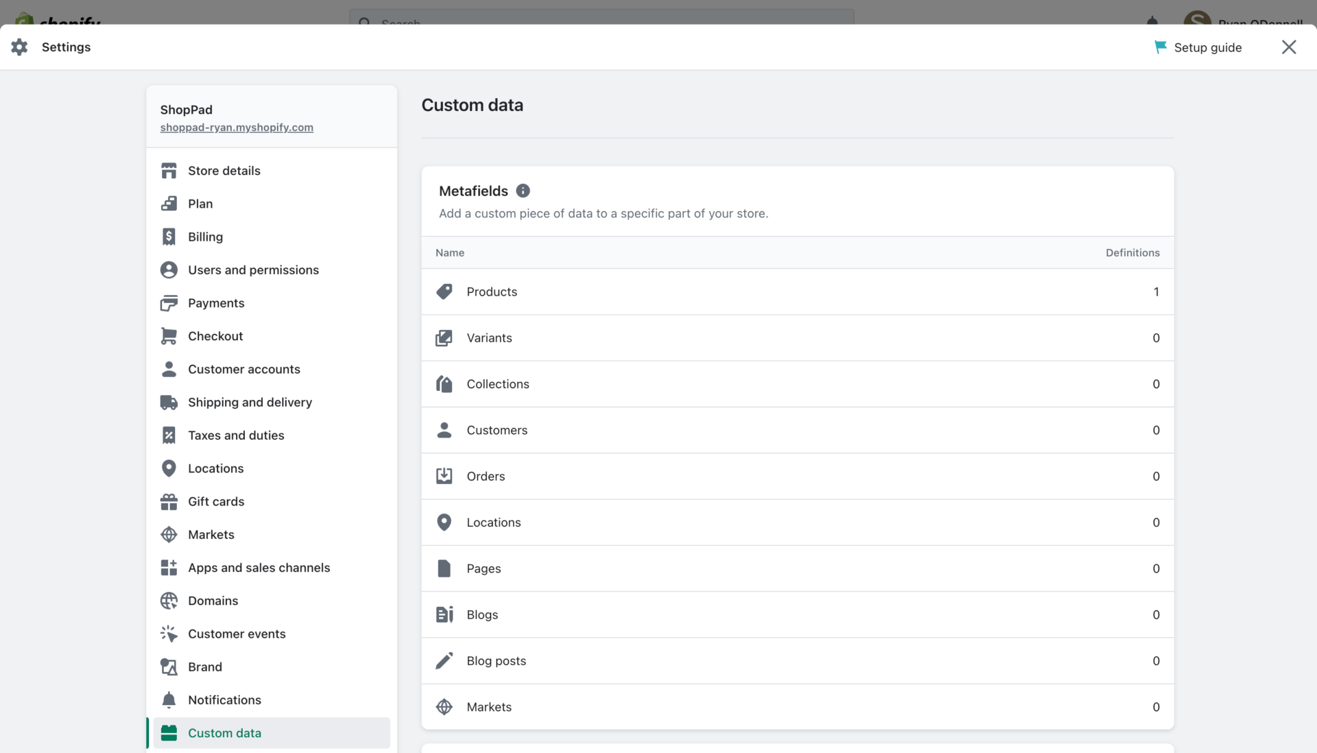
Task: Click the Setup guide flag icon
Action: 1160,47
